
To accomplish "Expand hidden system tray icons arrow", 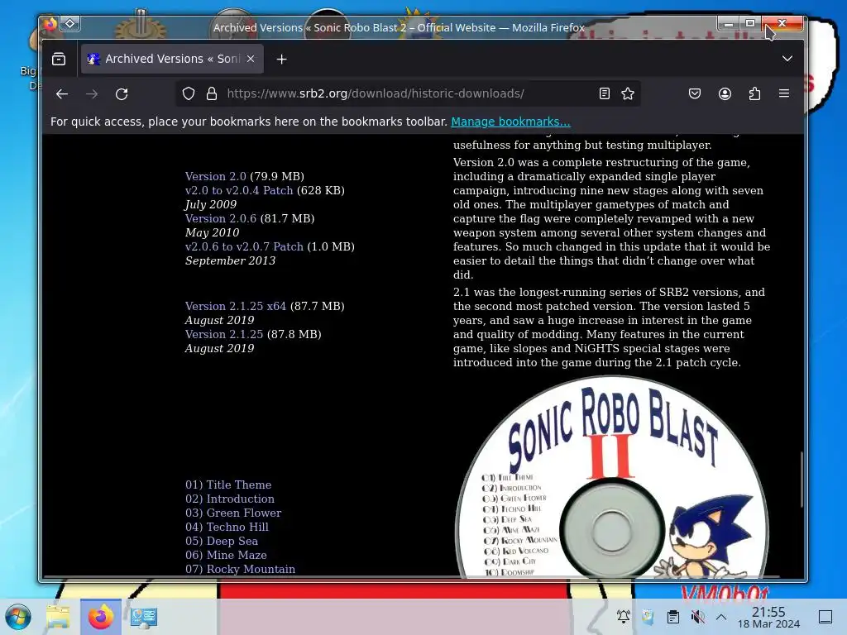I will click(x=721, y=616).
